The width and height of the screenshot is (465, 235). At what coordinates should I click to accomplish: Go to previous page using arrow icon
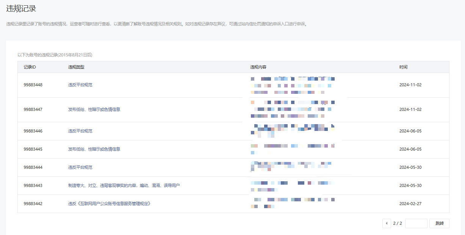(x=387, y=223)
